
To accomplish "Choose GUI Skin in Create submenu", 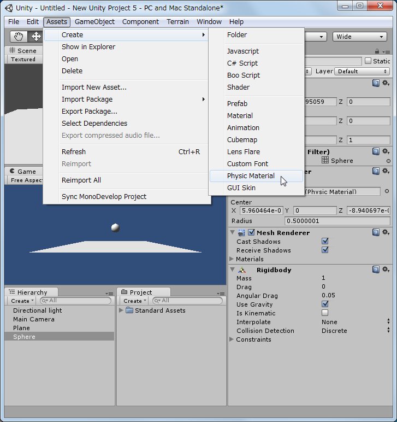I will pos(256,188).
